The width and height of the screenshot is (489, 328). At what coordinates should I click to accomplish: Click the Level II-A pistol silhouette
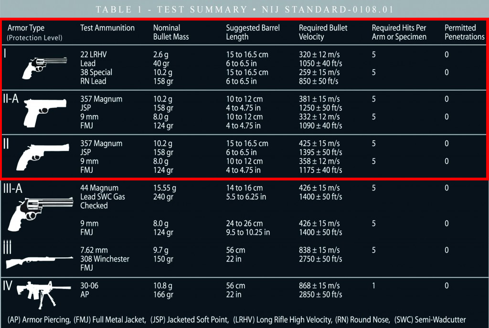coord(45,113)
